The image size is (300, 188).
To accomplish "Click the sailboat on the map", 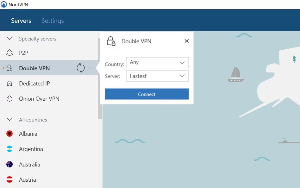I will (x=235, y=74).
